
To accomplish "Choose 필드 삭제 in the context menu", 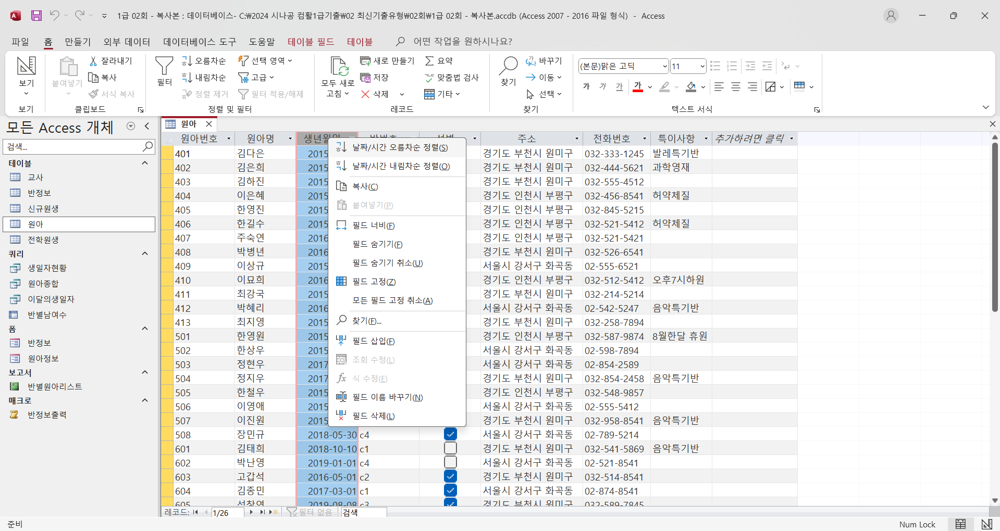I will (373, 416).
